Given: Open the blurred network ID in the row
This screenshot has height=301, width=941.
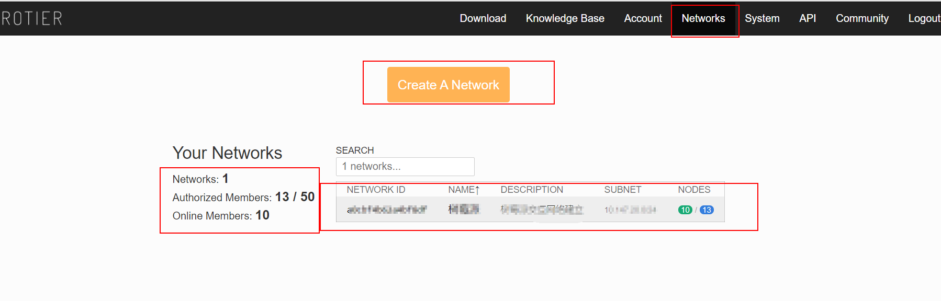Looking at the screenshot, I should click(387, 210).
